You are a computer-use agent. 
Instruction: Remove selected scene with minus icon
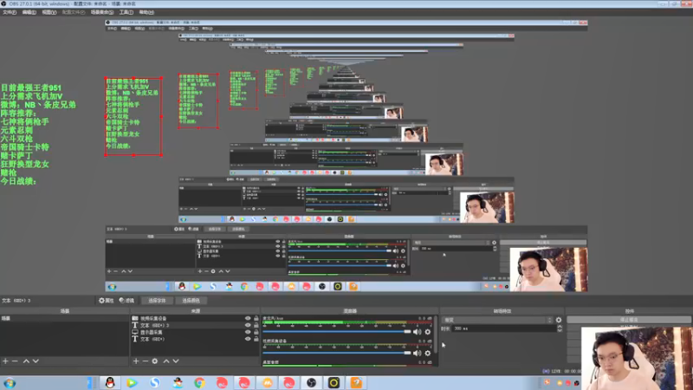click(x=15, y=361)
